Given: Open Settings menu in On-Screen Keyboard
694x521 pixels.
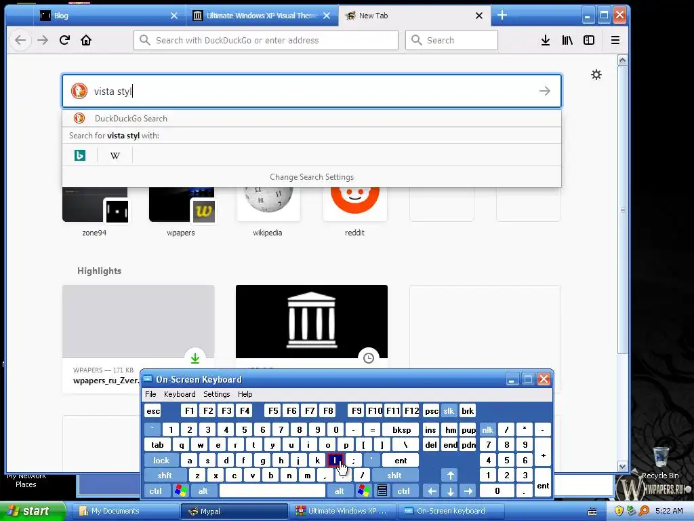Looking at the screenshot, I should (x=216, y=394).
